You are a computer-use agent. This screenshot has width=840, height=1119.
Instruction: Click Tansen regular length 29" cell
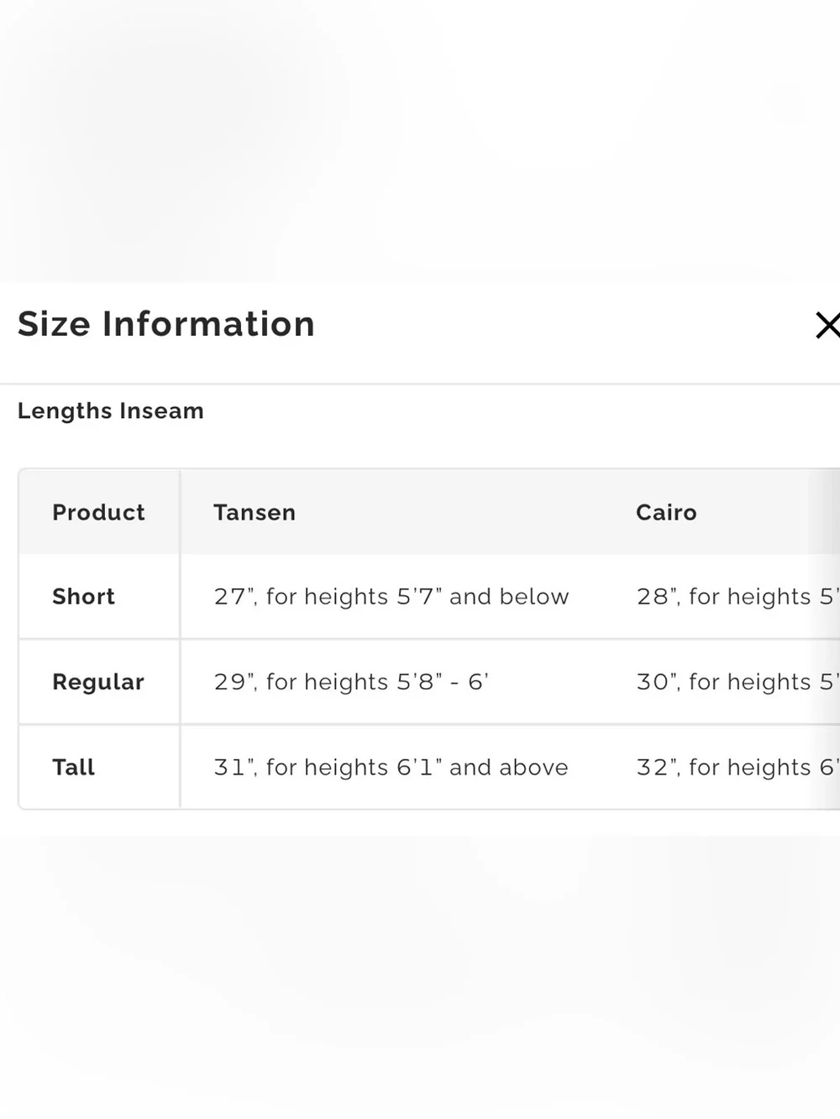(351, 682)
